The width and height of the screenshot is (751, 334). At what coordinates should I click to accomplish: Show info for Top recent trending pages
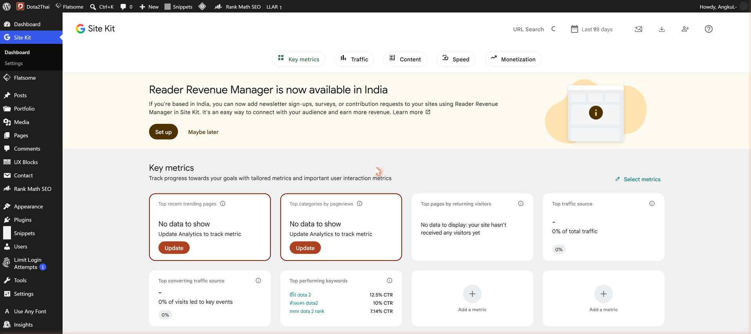[223, 204]
